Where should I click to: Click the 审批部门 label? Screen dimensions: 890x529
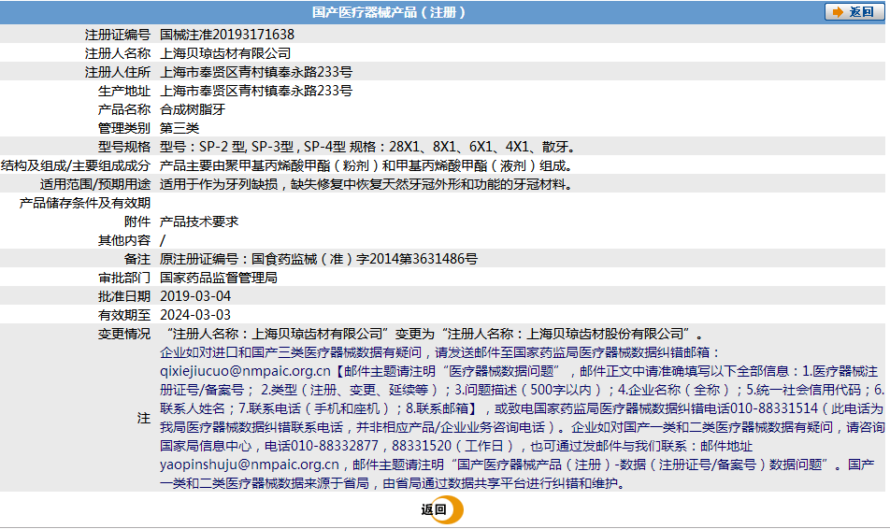124,279
